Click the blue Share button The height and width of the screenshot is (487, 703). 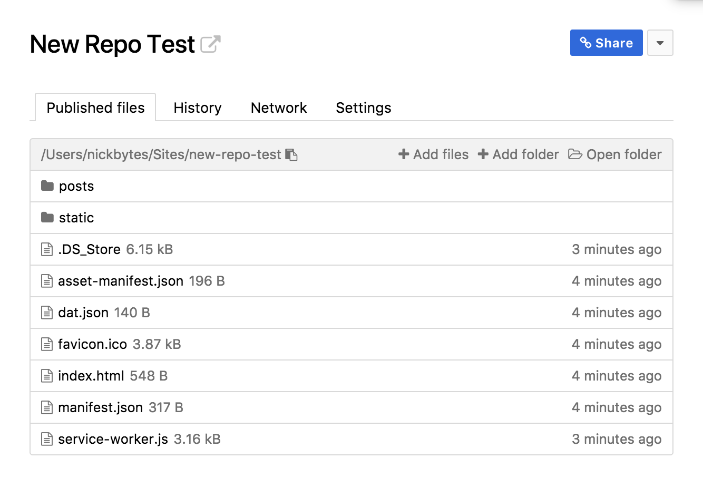click(607, 43)
